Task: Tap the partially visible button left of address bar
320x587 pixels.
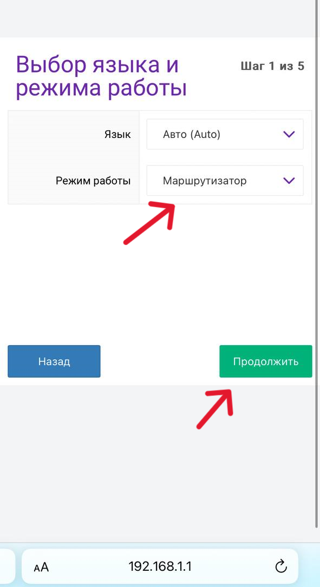Action: (x=8, y=567)
